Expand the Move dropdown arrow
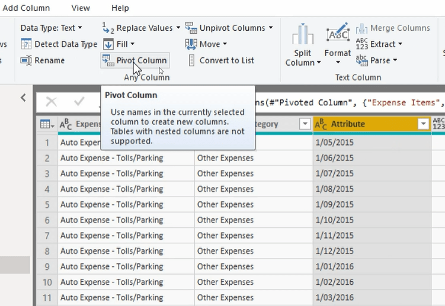 click(225, 44)
